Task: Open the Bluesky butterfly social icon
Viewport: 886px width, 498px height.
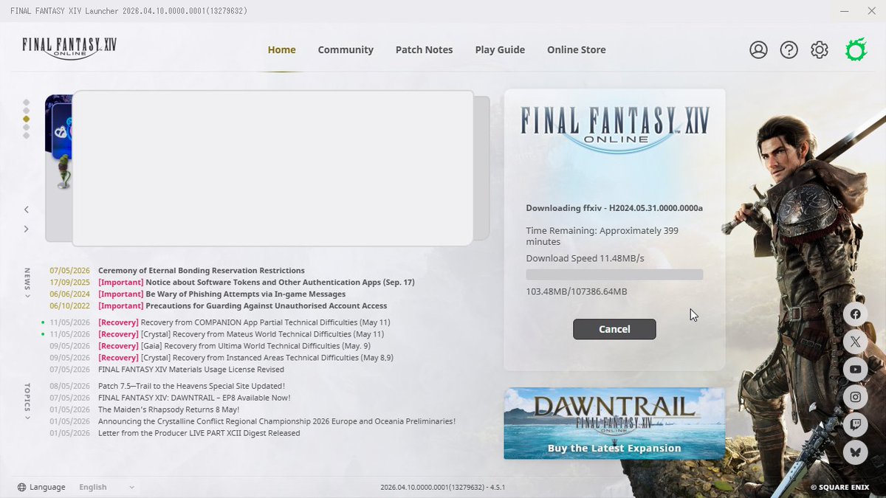Action: coord(855,452)
